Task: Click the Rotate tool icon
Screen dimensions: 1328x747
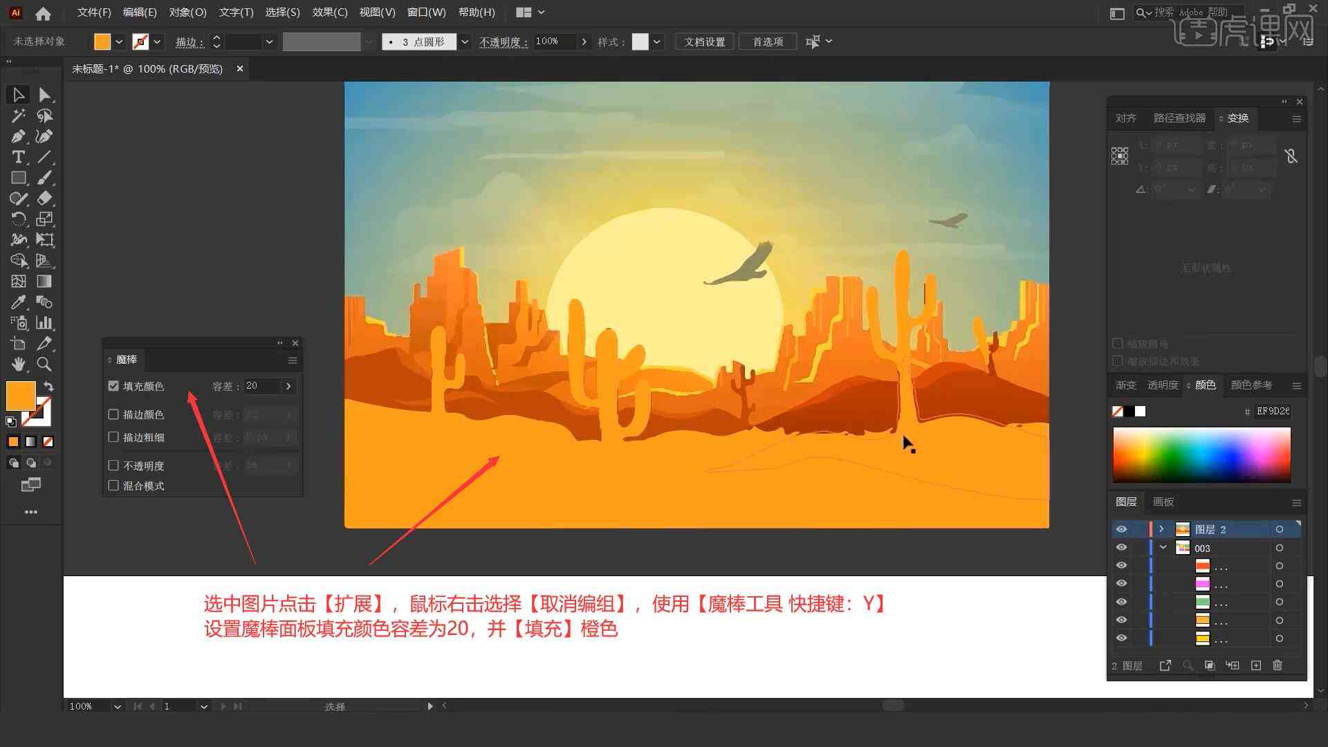Action: click(17, 219)
